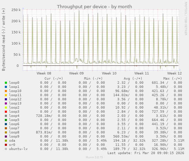Click the 'Min (-/+)' column header
Image resolution: width=189 pixels, height=161 pixels.
(x=93, y=79)
